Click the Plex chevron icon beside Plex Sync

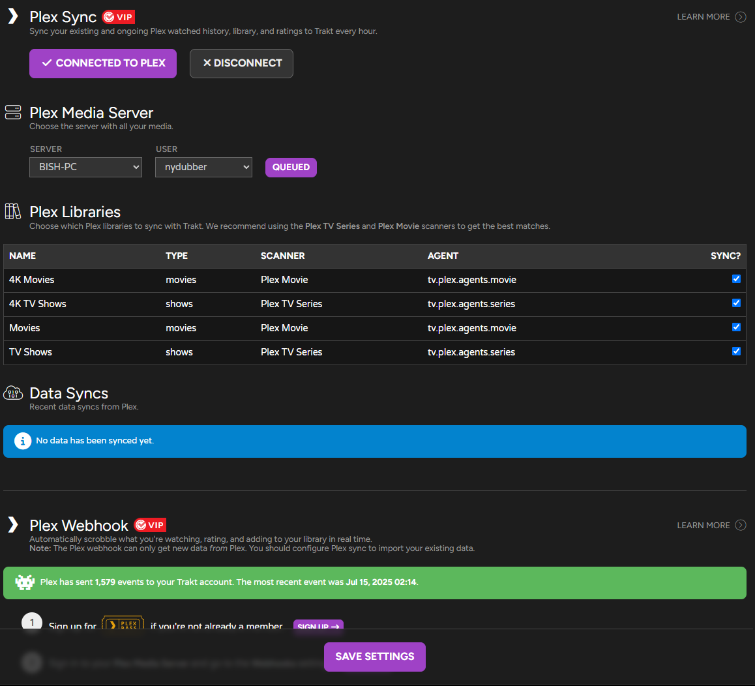13,16
